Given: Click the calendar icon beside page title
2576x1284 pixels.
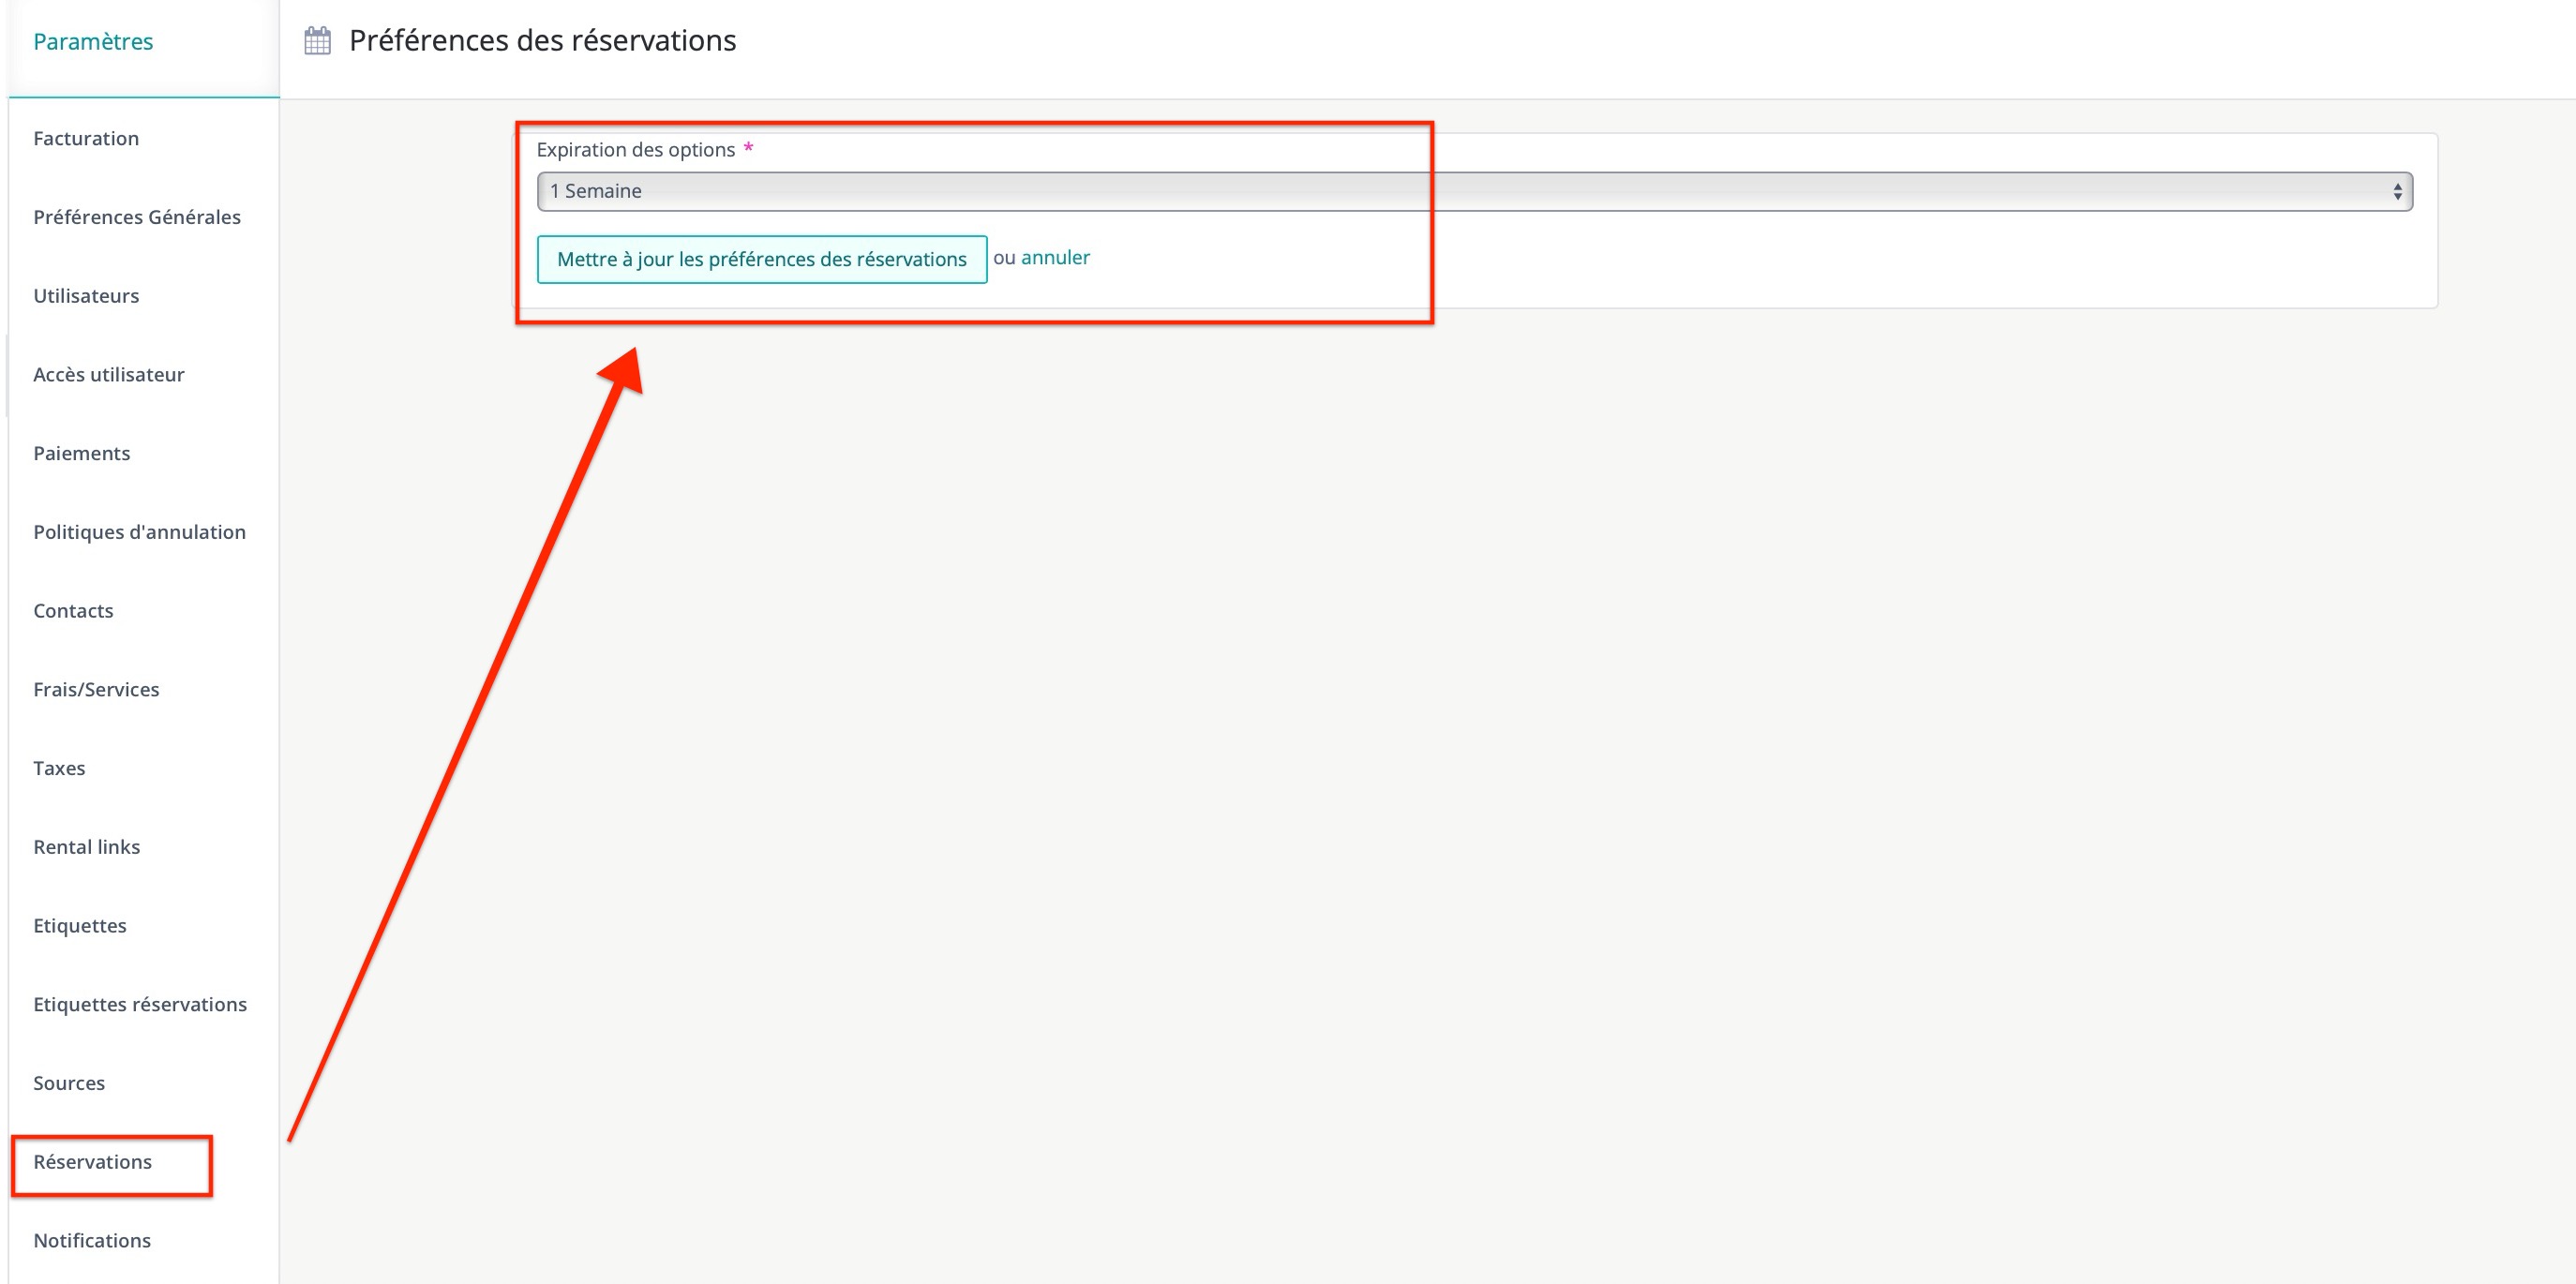Looking at the screenshot, I should pyautogui.click(x=317, y=41).
